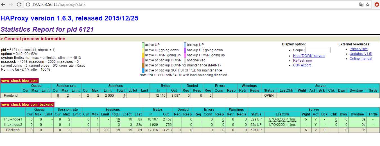Screen dimensions: 380x146
Task: Click the light blue 'backup UP' swatch
Action: point(185,45)
